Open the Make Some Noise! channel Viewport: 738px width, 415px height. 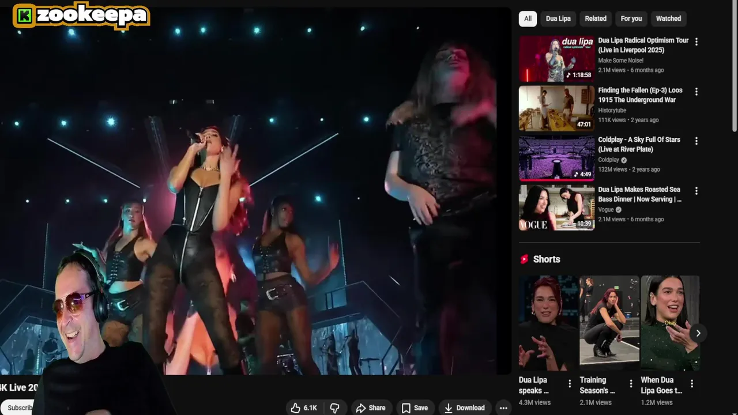pyautogui.click(x=620, y=60)
